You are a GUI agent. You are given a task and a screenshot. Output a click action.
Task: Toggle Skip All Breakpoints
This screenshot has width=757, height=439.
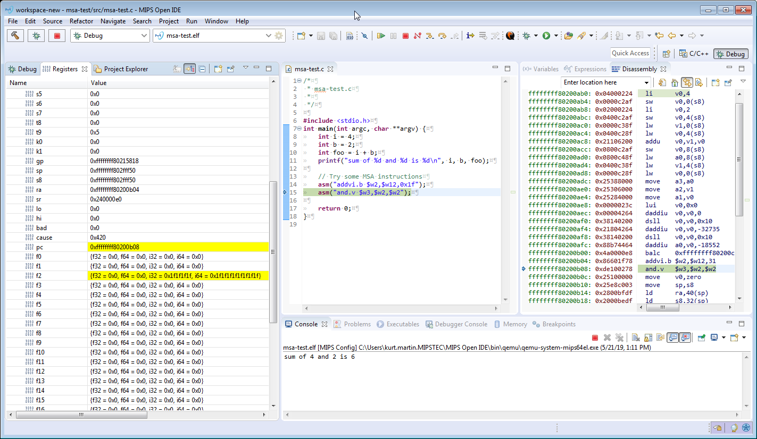coord(364,35)
